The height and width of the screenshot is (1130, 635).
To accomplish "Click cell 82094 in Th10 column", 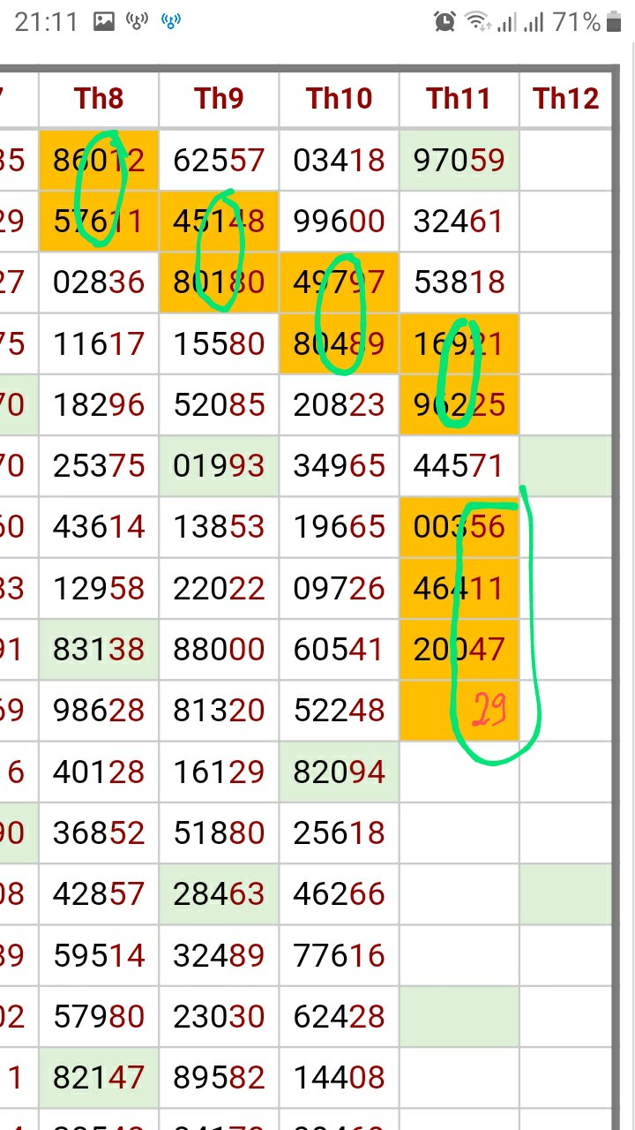I will [x=339, y=772].
